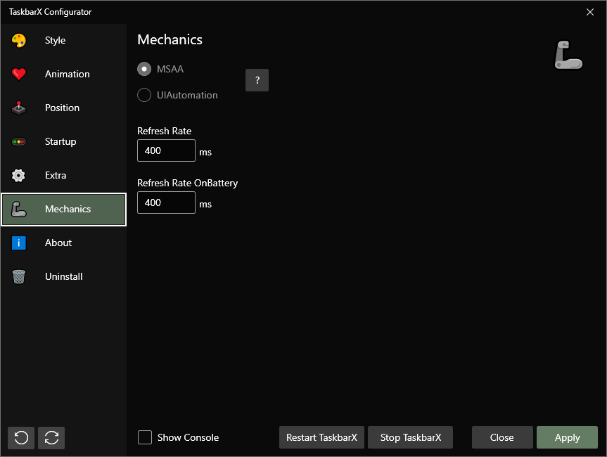The image size is (607, 457).
Task: Select the Style palette icon
Action: [18, 40]
